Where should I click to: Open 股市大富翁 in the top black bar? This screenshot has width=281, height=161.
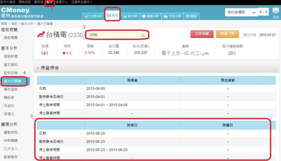pos(8,2)
